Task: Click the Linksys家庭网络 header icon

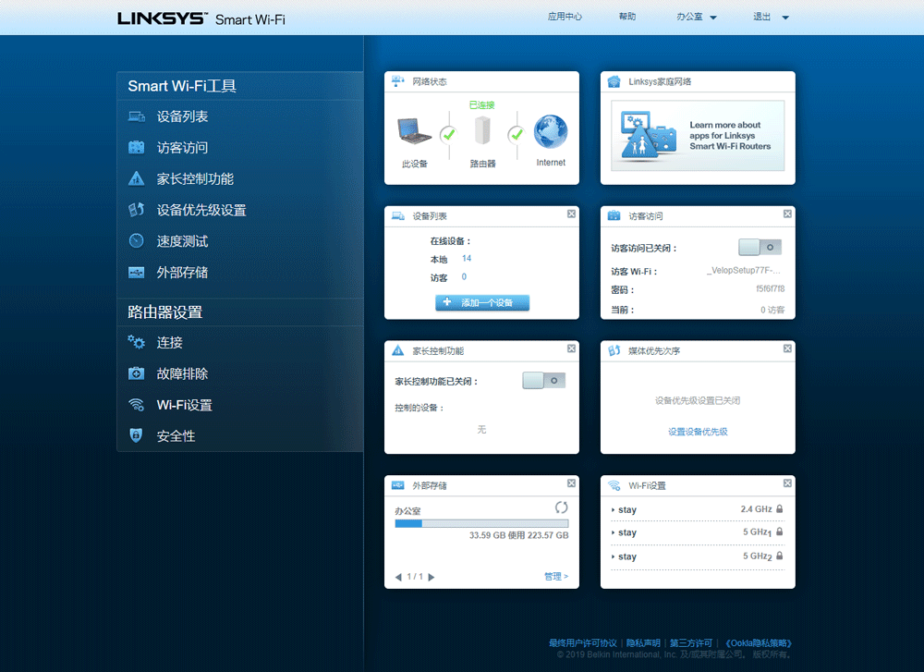Action: (614, 81)
